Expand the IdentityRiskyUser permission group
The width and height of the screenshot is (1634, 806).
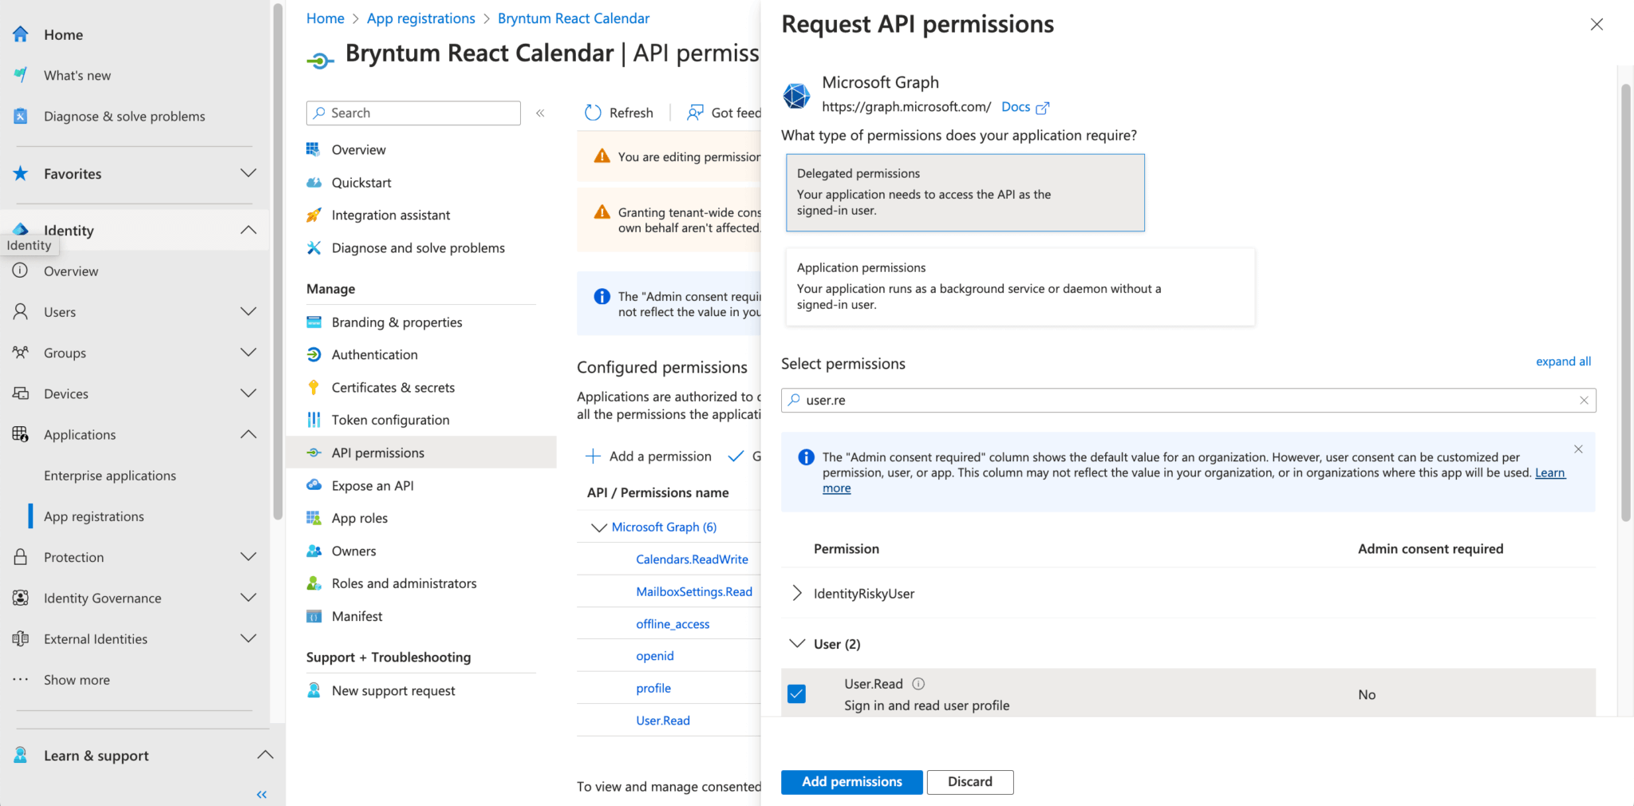click(797, 593)
